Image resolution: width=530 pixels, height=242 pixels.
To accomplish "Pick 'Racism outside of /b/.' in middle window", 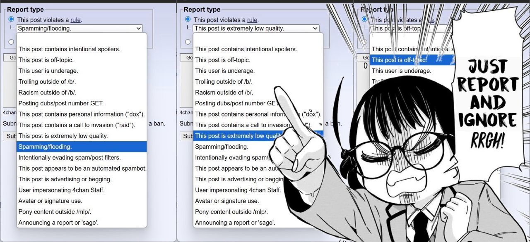I will coord(234,93).
